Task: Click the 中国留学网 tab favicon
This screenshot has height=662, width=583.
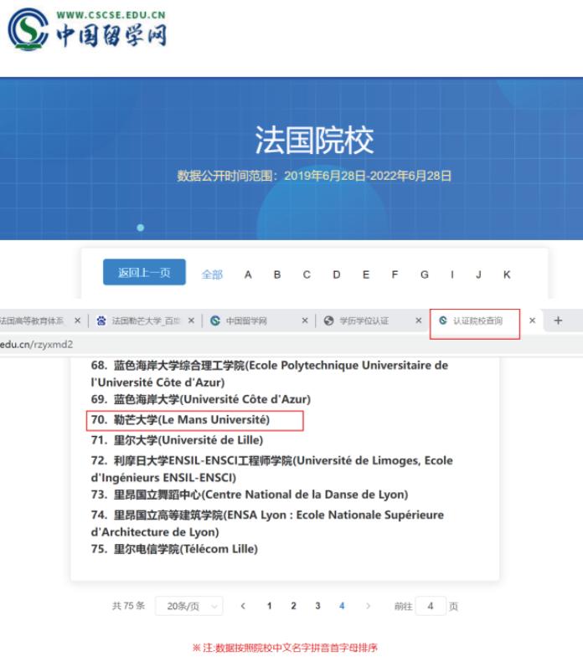Action: pos(215,321)
